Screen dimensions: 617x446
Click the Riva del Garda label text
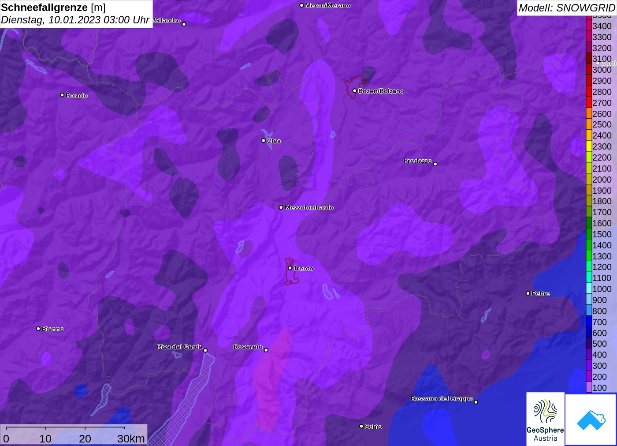179,347
